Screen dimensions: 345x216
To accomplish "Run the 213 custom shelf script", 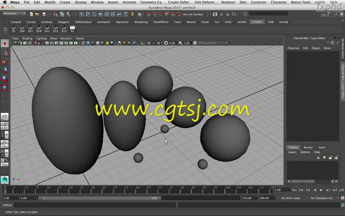I will [x=64, y=29].
